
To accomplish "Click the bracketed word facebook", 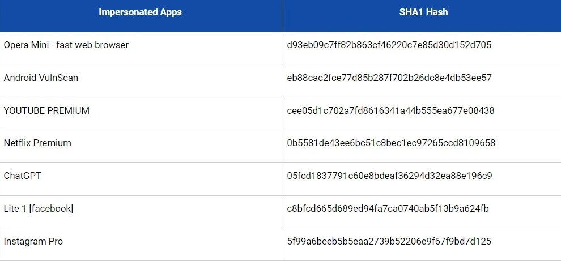I will (51, 208).
